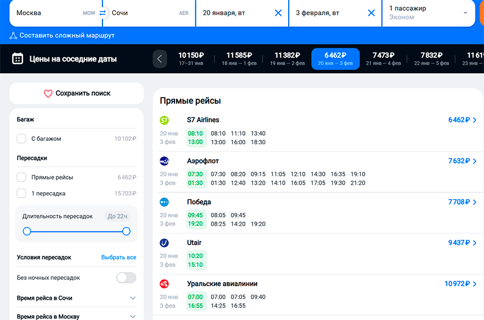
Task: Click Сохранить поиск button
Action: 77,94
